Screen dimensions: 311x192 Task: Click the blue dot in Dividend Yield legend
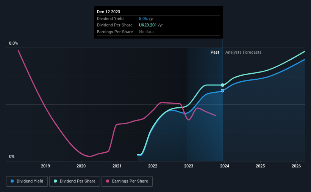[x=12, y=181]
